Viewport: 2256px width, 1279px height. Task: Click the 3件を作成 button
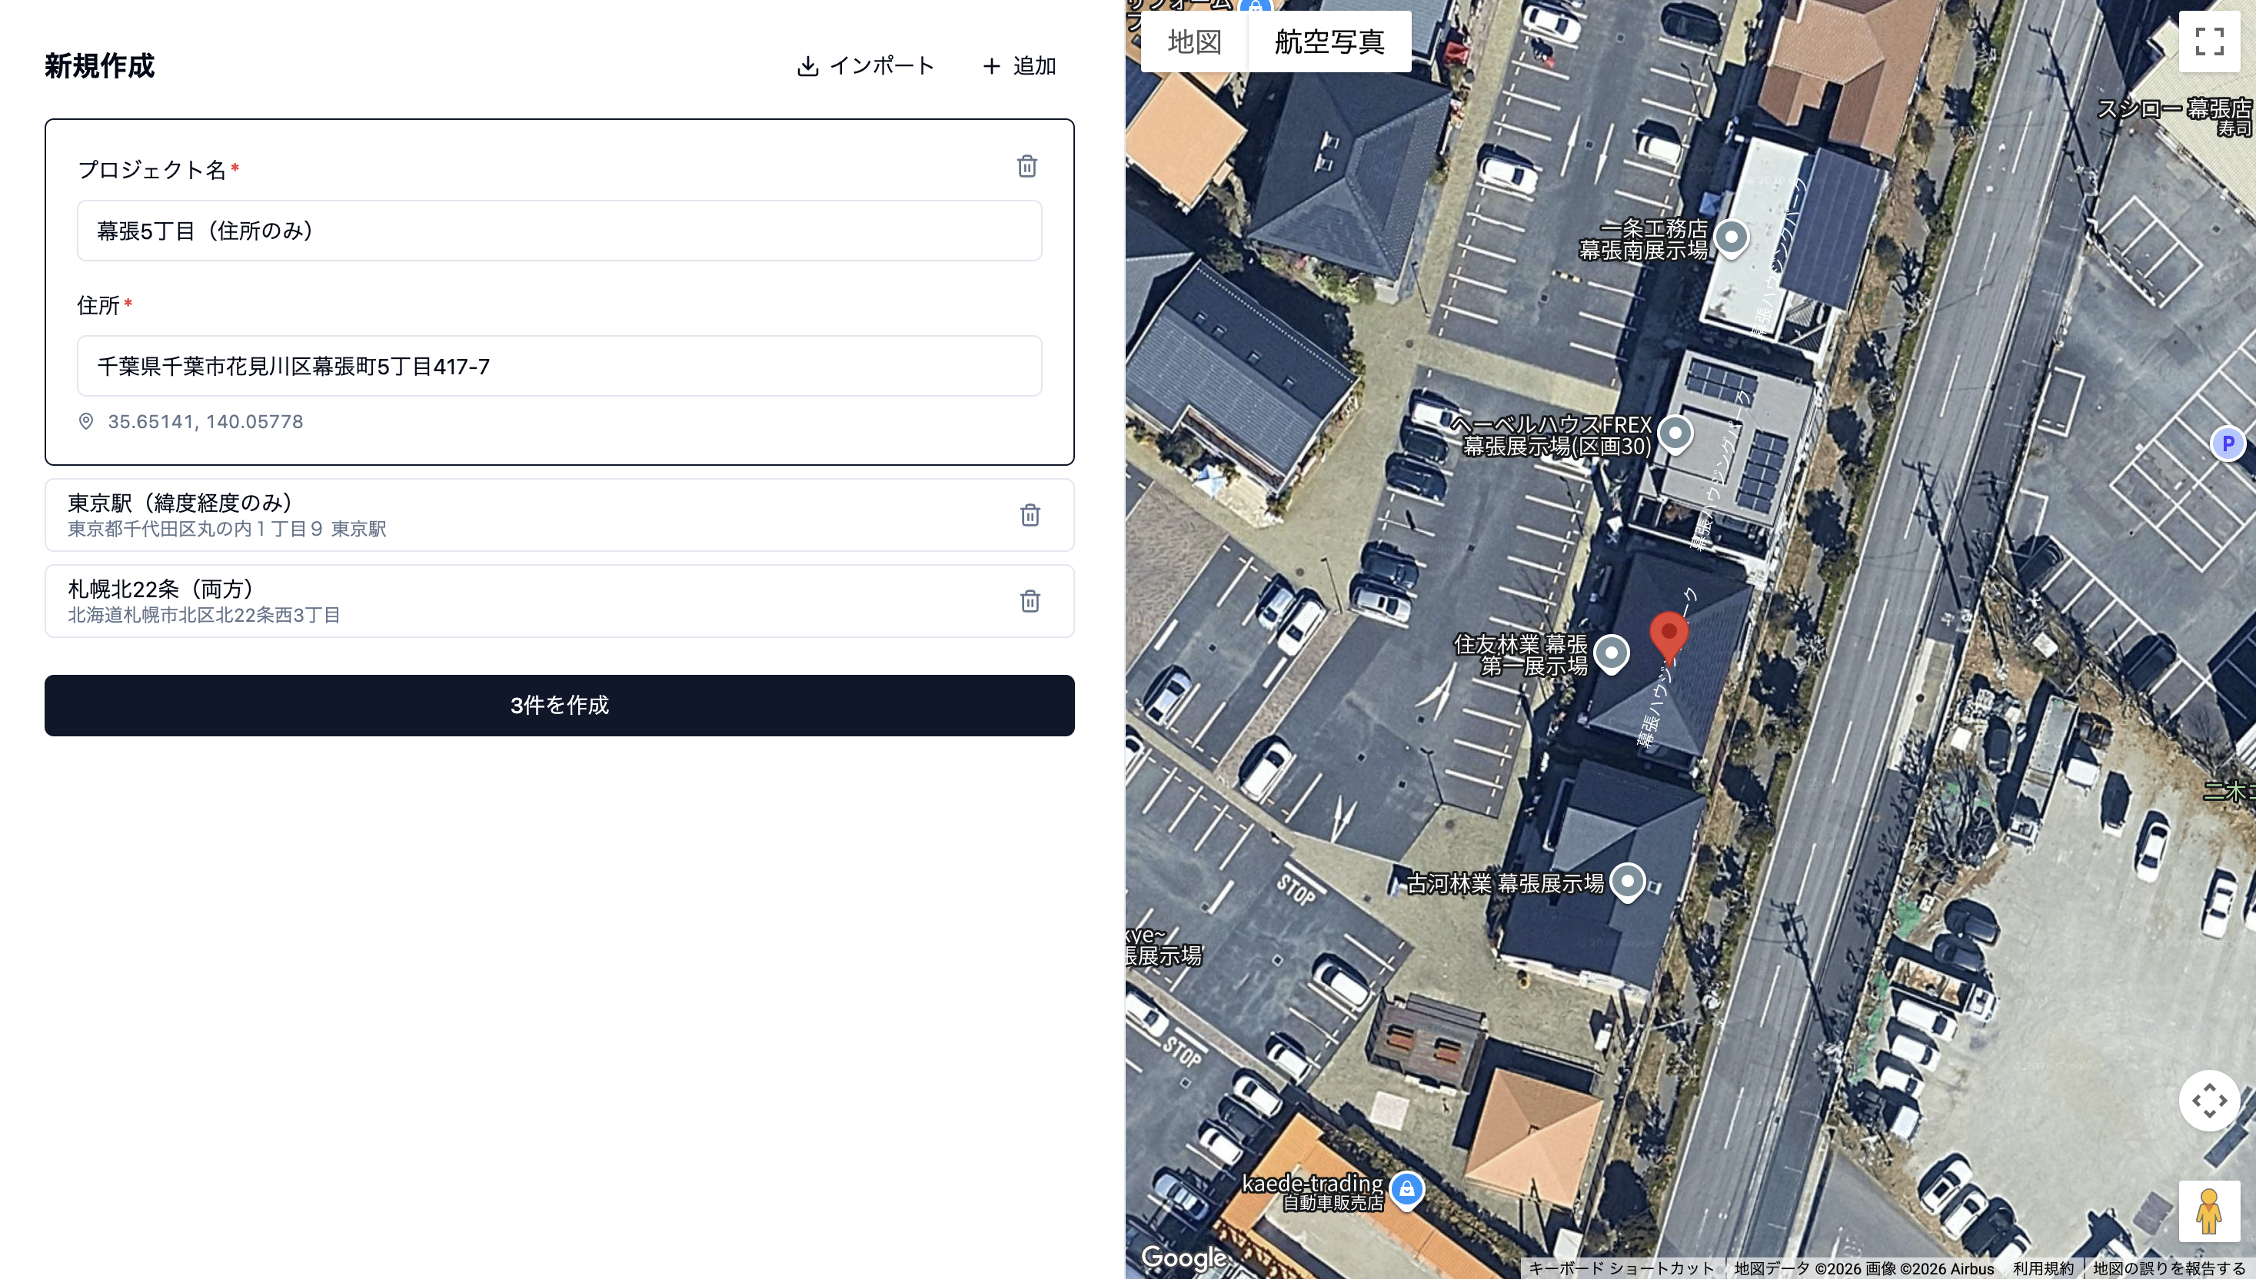(560, 706)
